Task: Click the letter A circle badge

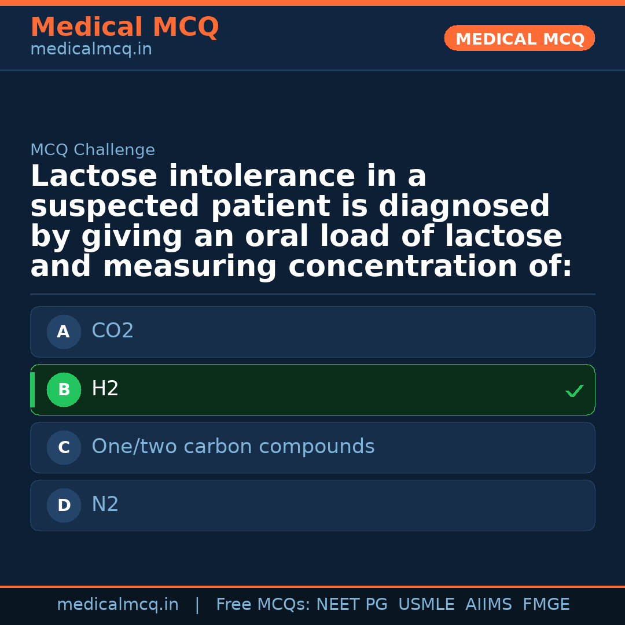Action: (64, 332)
